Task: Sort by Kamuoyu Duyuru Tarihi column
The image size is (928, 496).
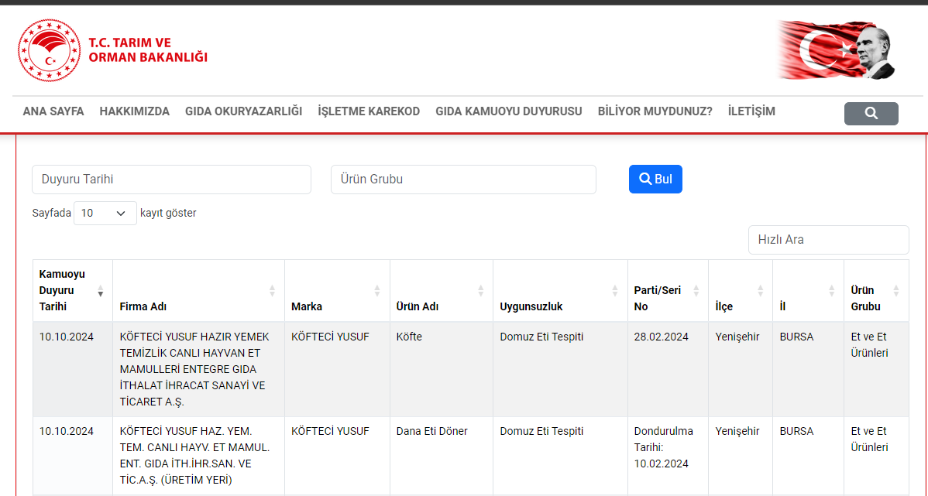Action: click(x=73, y=290)
